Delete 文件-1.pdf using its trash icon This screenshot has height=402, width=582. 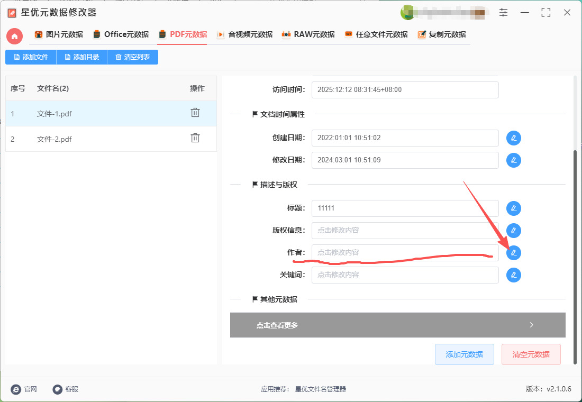coord(195,113)
